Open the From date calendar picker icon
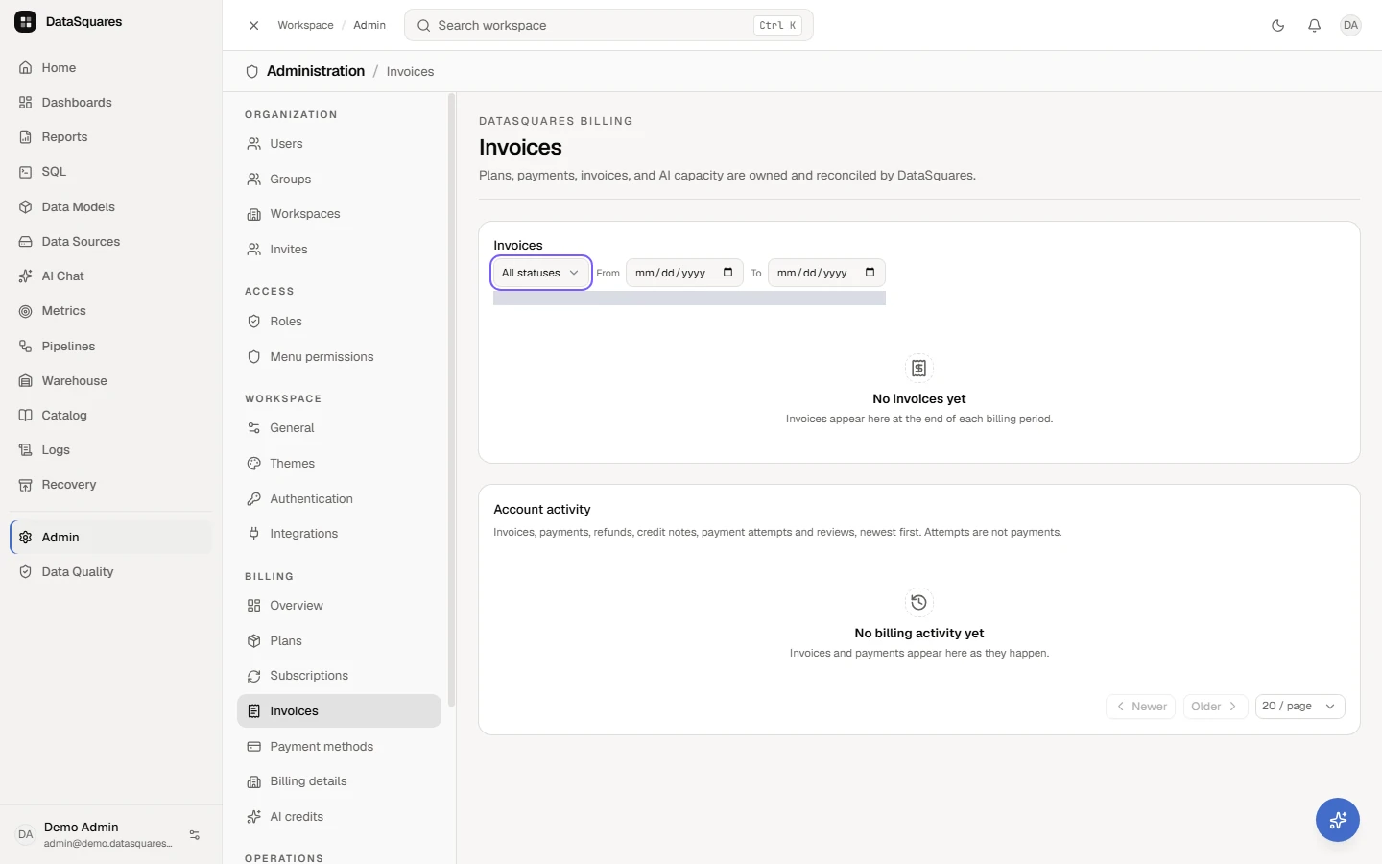The width and height of the screenshot is (1382, 864). click(x=727, y=273)
